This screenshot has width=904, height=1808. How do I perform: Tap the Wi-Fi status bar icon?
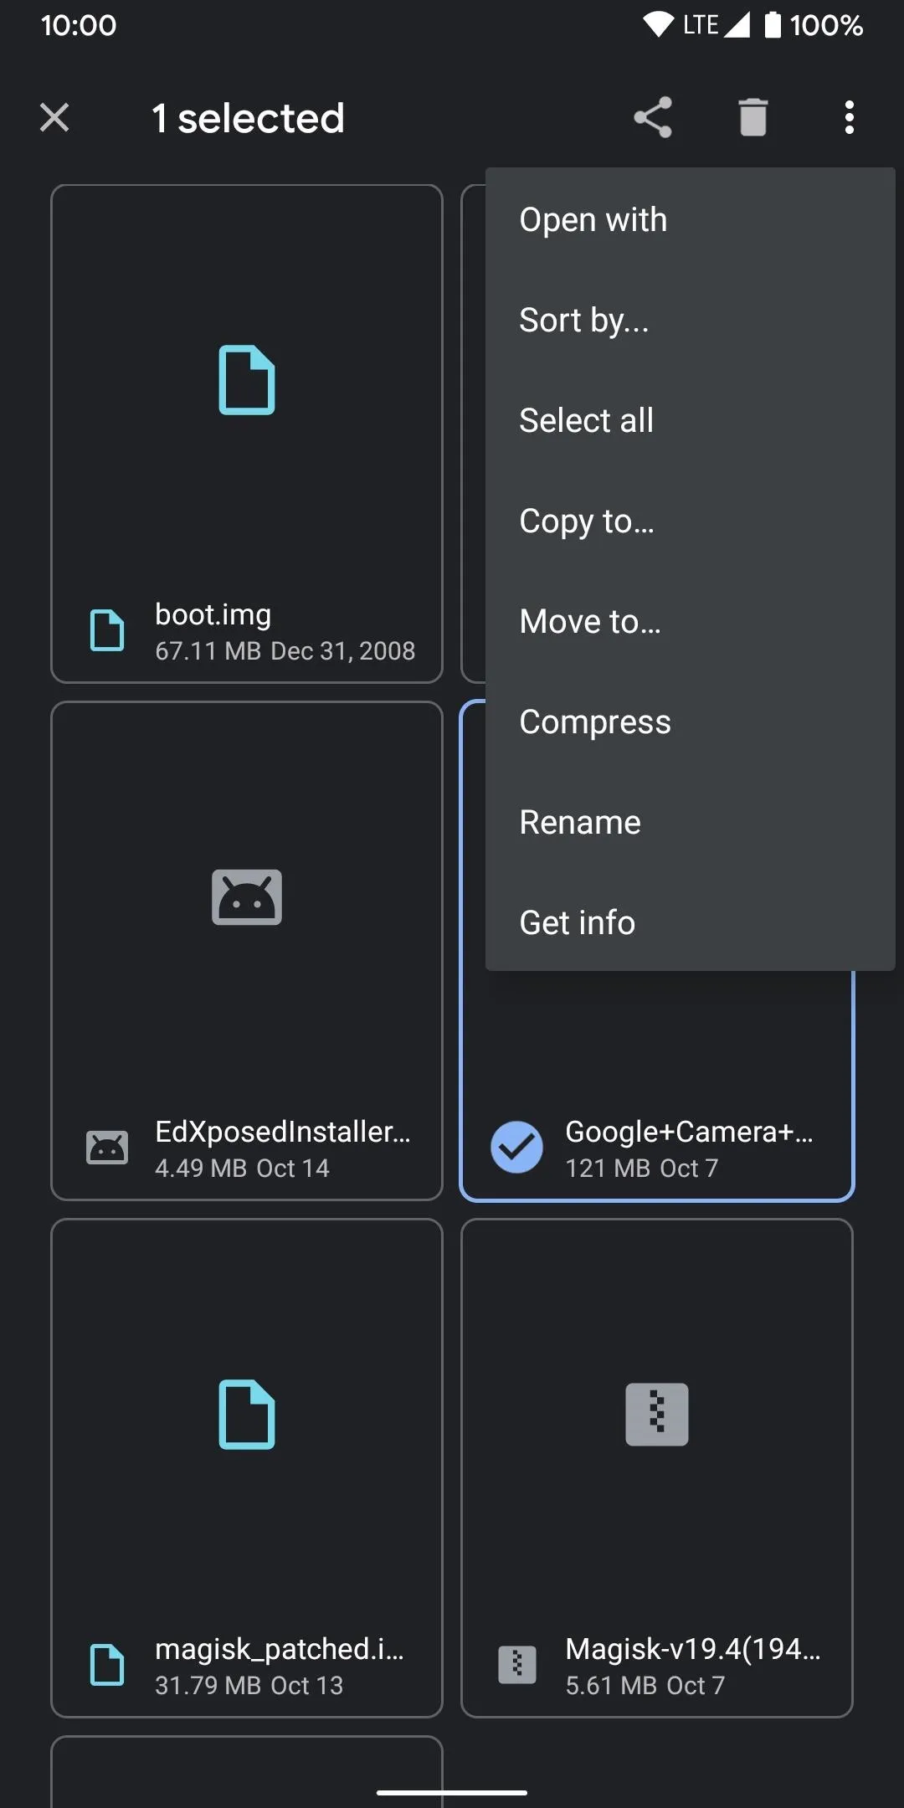(659, 25)
